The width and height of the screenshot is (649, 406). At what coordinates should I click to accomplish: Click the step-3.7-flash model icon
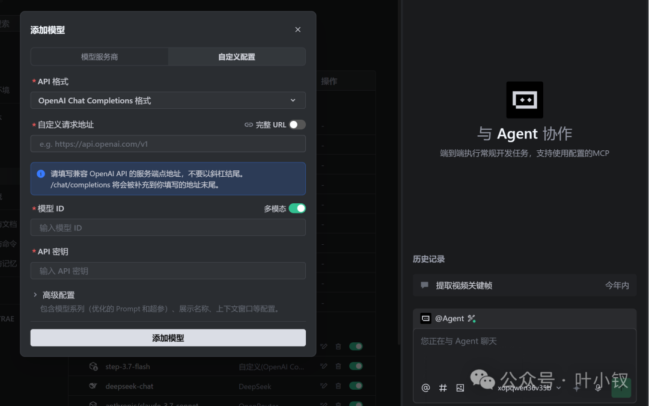coord(93,366)
